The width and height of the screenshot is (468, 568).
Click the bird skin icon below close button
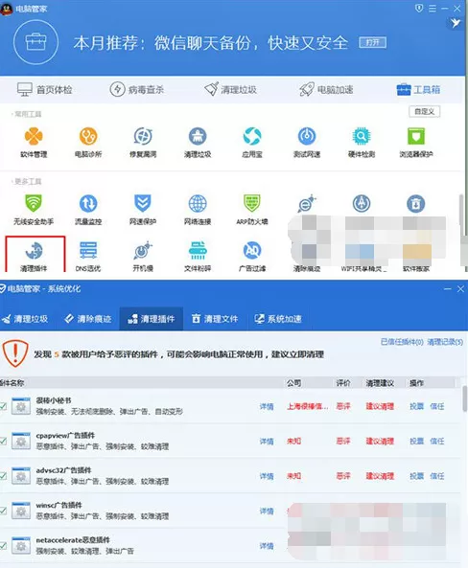click(x=456, y=24)
